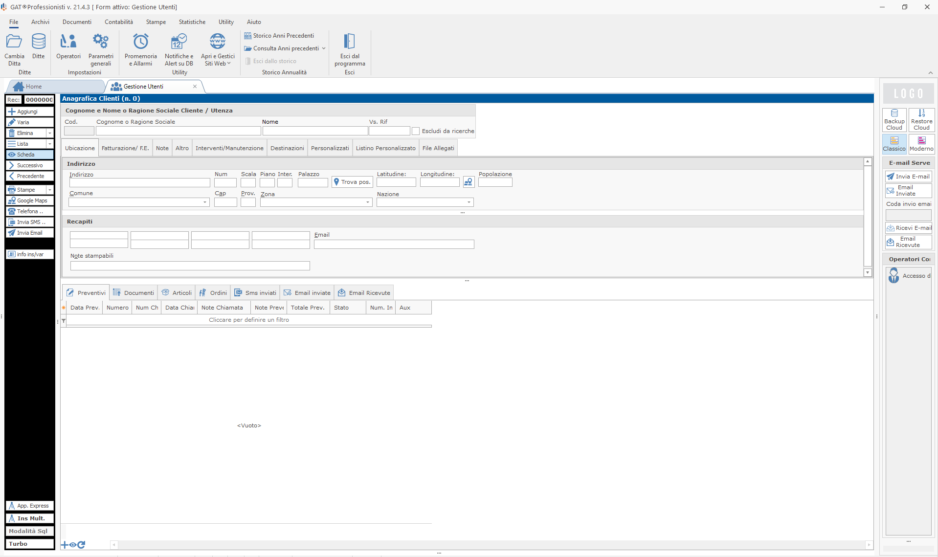Expand Stampe dropdown arrow

50,190
